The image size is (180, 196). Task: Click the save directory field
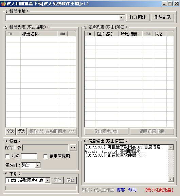(46, 148)
